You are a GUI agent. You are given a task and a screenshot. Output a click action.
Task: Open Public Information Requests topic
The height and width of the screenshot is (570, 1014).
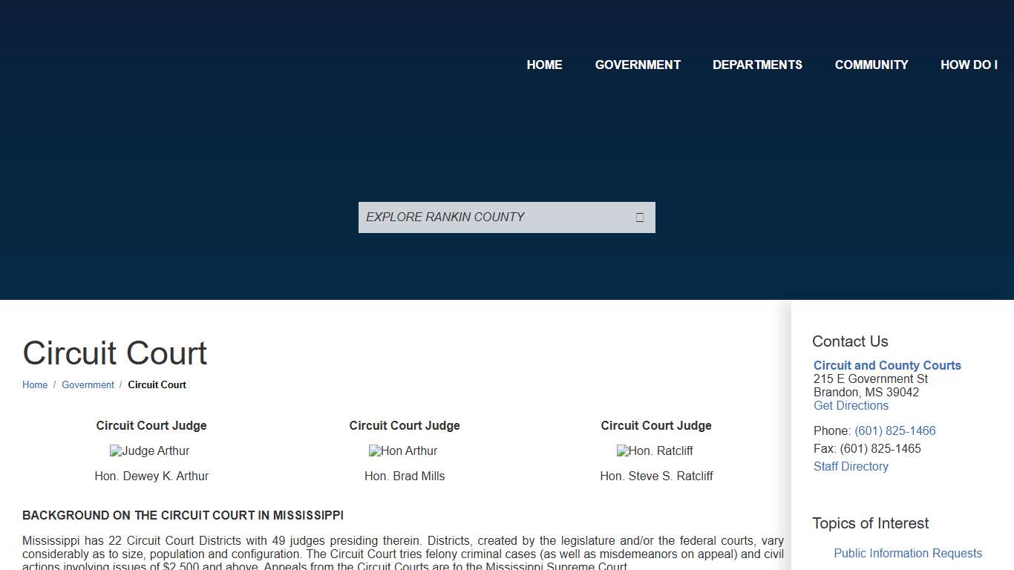(x=907, y=553)
